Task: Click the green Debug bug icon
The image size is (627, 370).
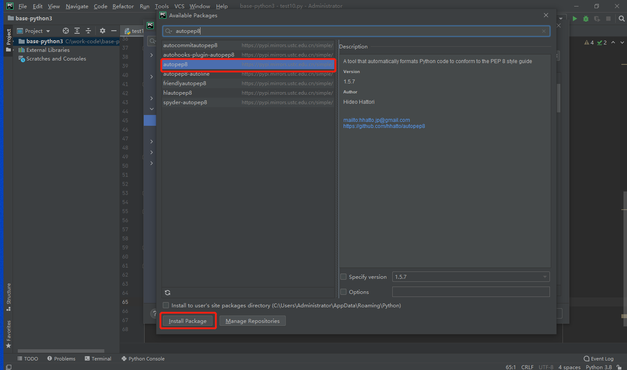Action: (x=586, y=19)
